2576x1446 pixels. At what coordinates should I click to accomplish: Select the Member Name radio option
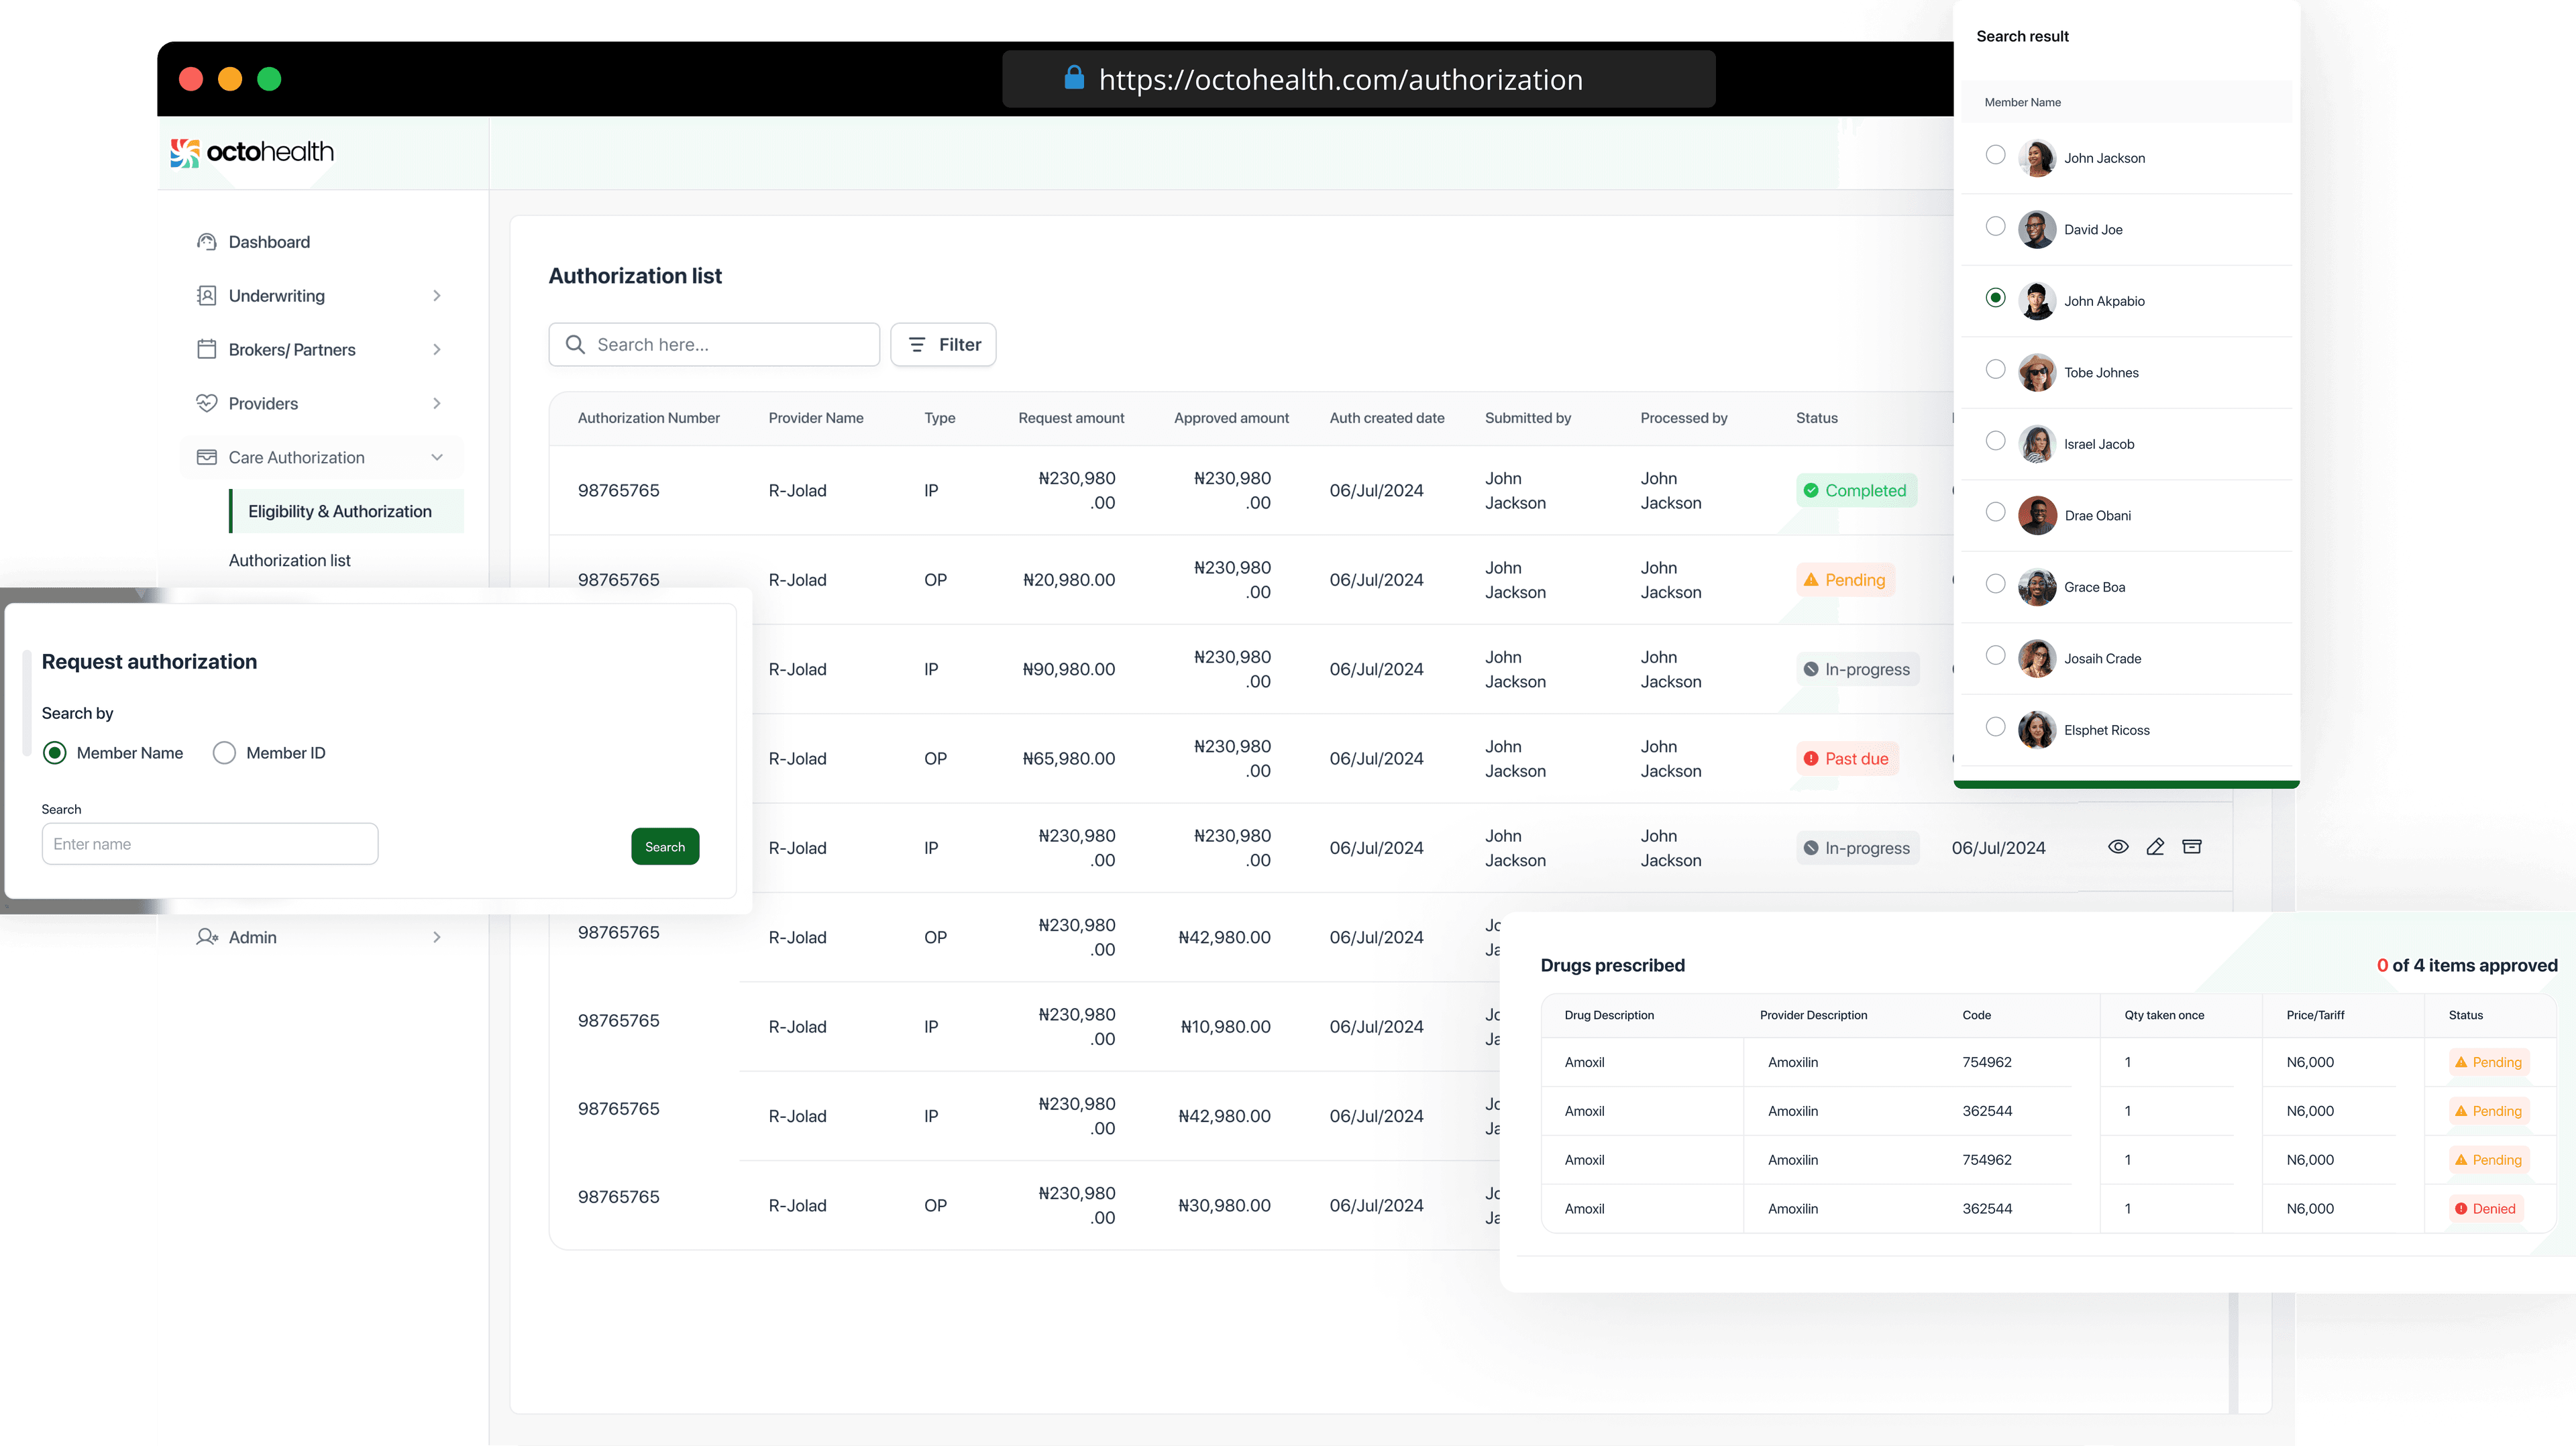55,753
